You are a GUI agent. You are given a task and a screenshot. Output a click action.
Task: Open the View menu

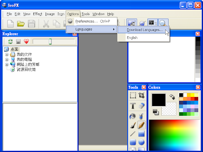pyautogui.click(x=27, y=14)
